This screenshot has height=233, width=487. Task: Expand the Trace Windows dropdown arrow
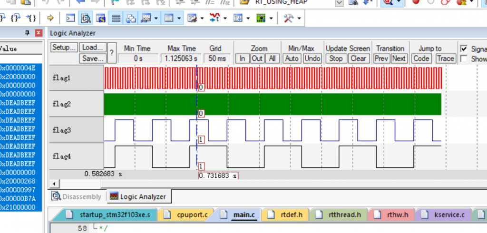point(248,19)
